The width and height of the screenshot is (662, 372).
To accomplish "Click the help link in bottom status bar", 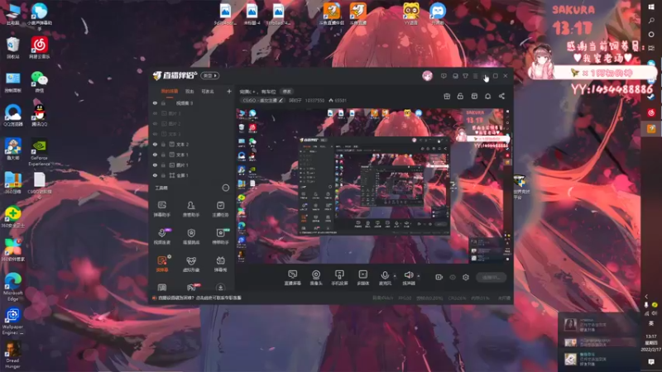I will coord(197,298).
